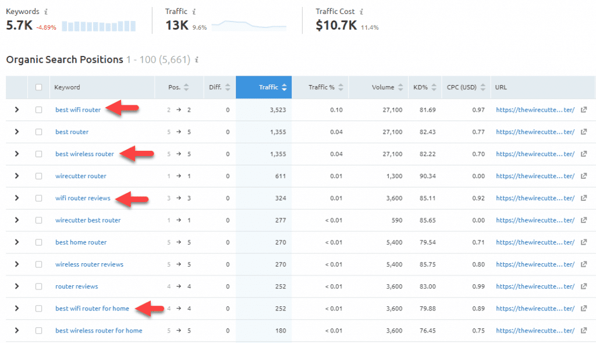The image size is (596, 343).
Task: Open the URL link on the best home router row
Action: pos(534,242)
